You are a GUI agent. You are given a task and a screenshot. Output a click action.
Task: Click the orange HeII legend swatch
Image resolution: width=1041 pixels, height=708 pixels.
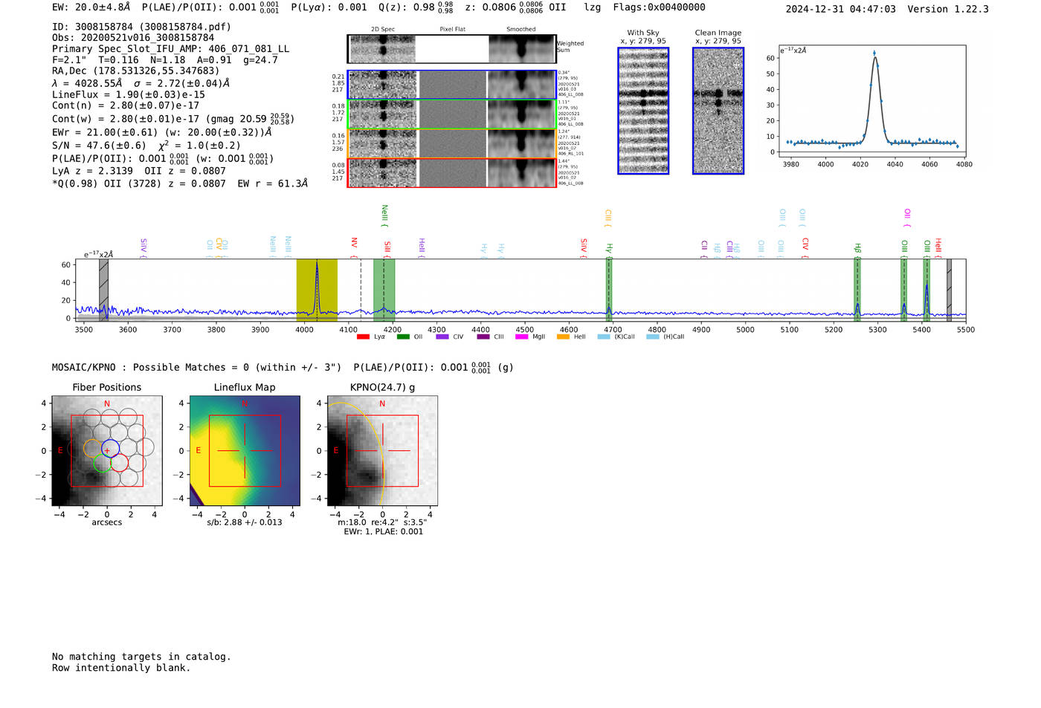coord(563,337)
